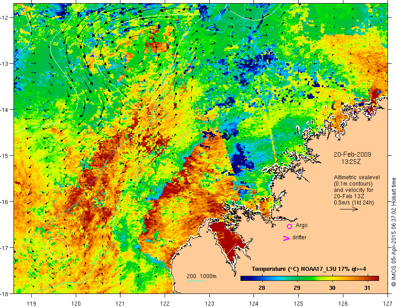The width and height of the screenshot is (397, 307).
Task: Click the longitude 127 axis label
Action: (388, 303)
